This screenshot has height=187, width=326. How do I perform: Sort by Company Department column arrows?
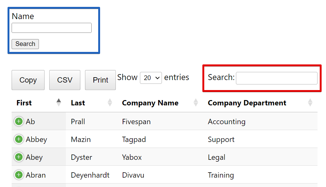[310, 103]
